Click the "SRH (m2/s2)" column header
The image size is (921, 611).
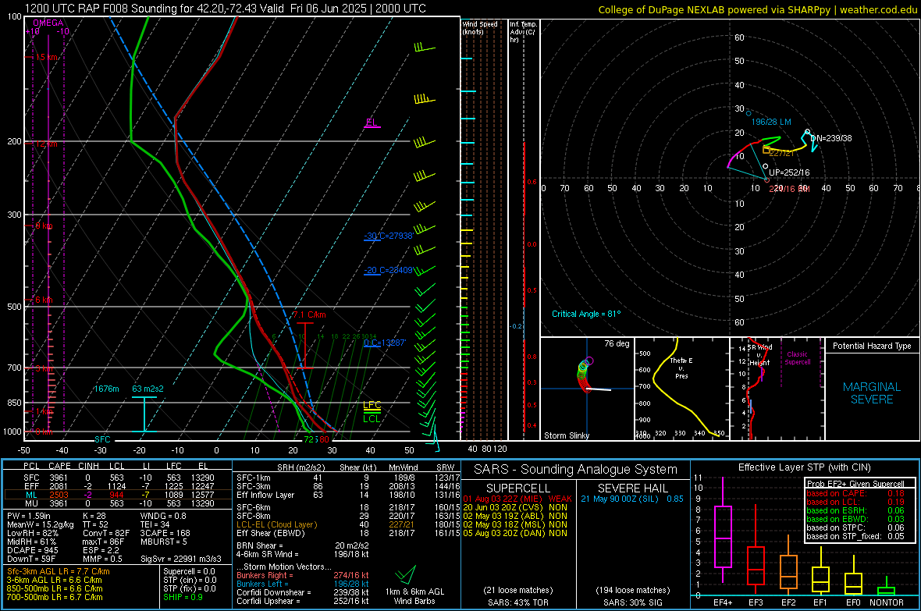[x=302, y=467]
